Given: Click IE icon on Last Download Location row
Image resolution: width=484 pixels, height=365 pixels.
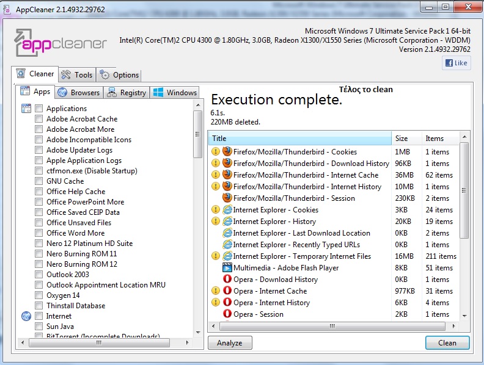Looking at the screenshot, I should click(x=227, y=233).
